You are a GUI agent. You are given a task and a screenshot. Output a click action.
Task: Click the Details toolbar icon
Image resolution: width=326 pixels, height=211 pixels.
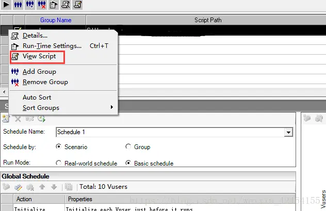tap(66, 5)
